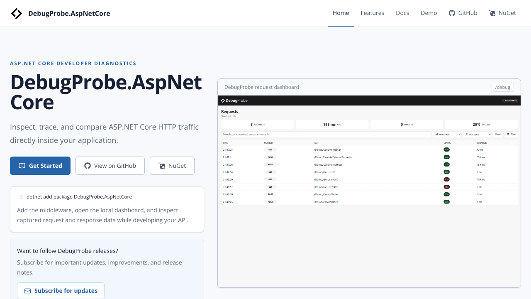Click the Get Started button

coord(40,166)
